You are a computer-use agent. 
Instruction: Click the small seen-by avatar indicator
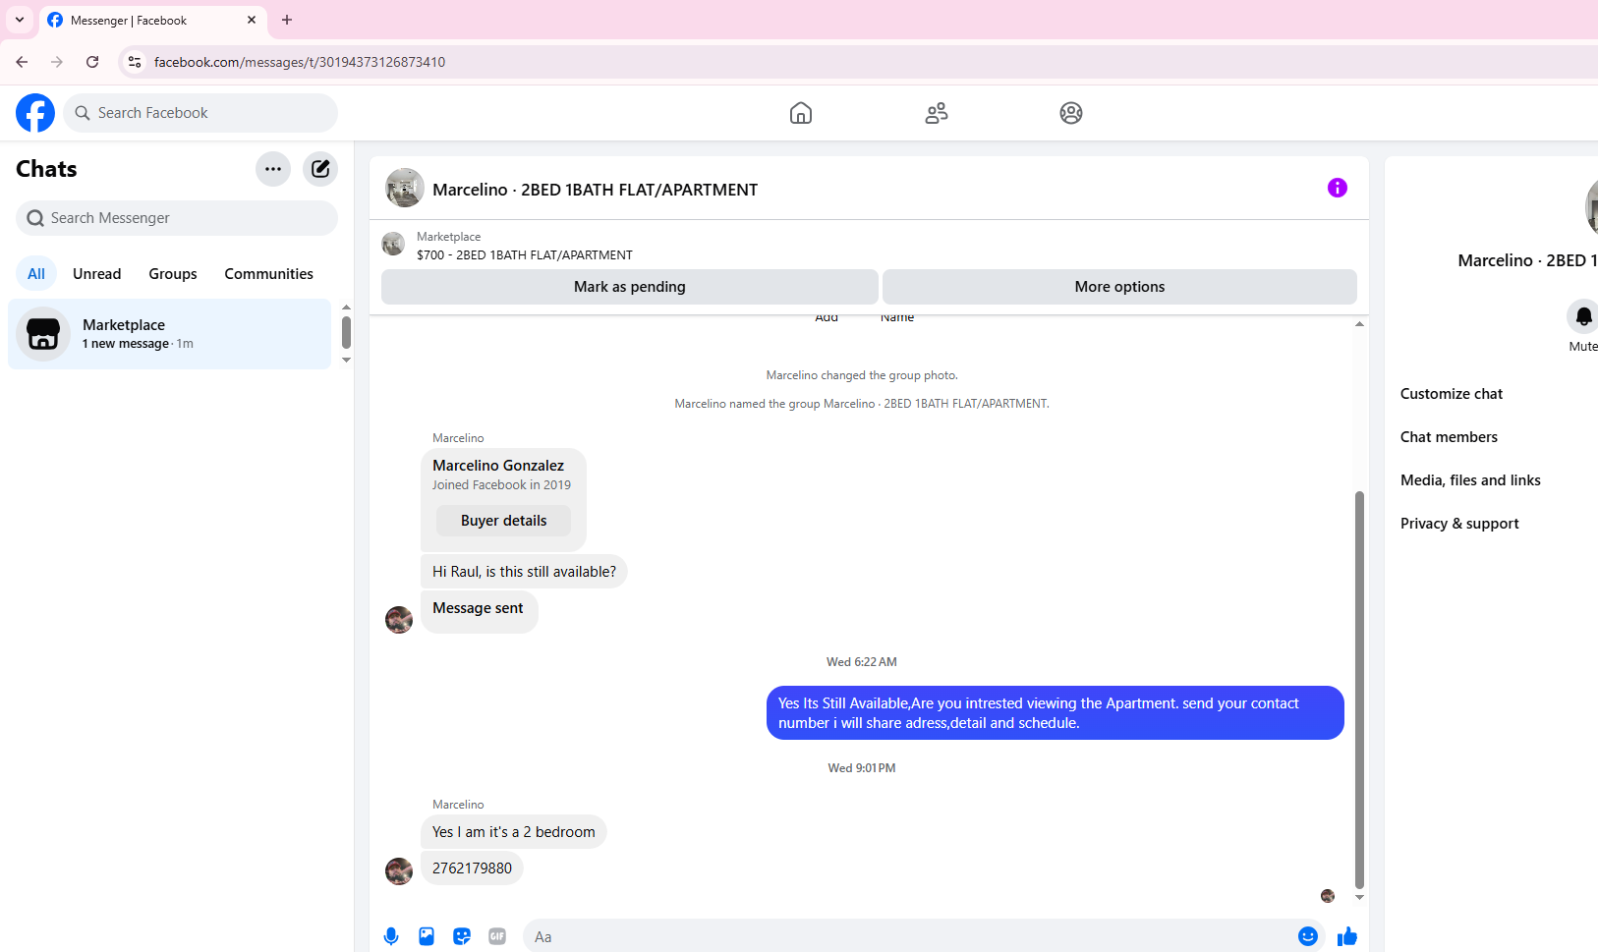1328,896
